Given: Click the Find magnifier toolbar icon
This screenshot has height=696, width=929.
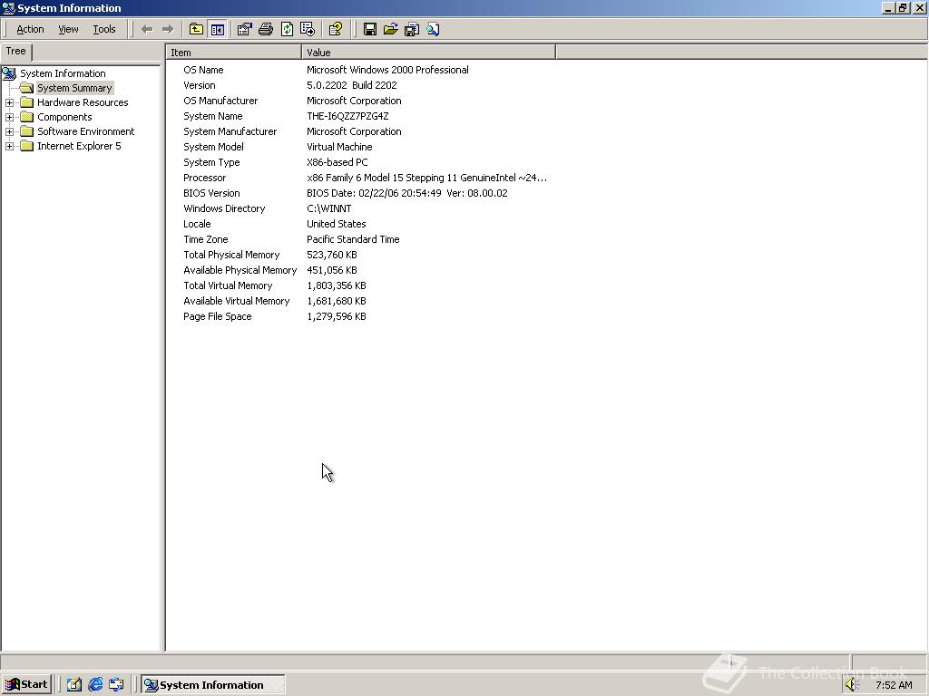Looking at the screenshot, I should (433, 29).
